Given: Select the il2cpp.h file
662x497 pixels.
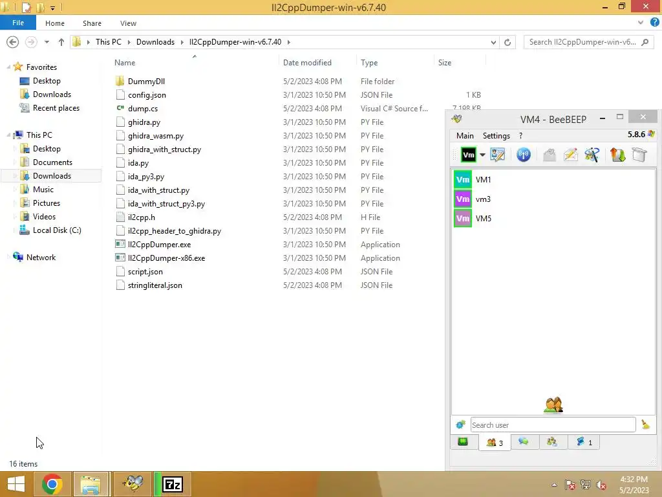Looking at the screenshot, I should click(x=141, y=217).
